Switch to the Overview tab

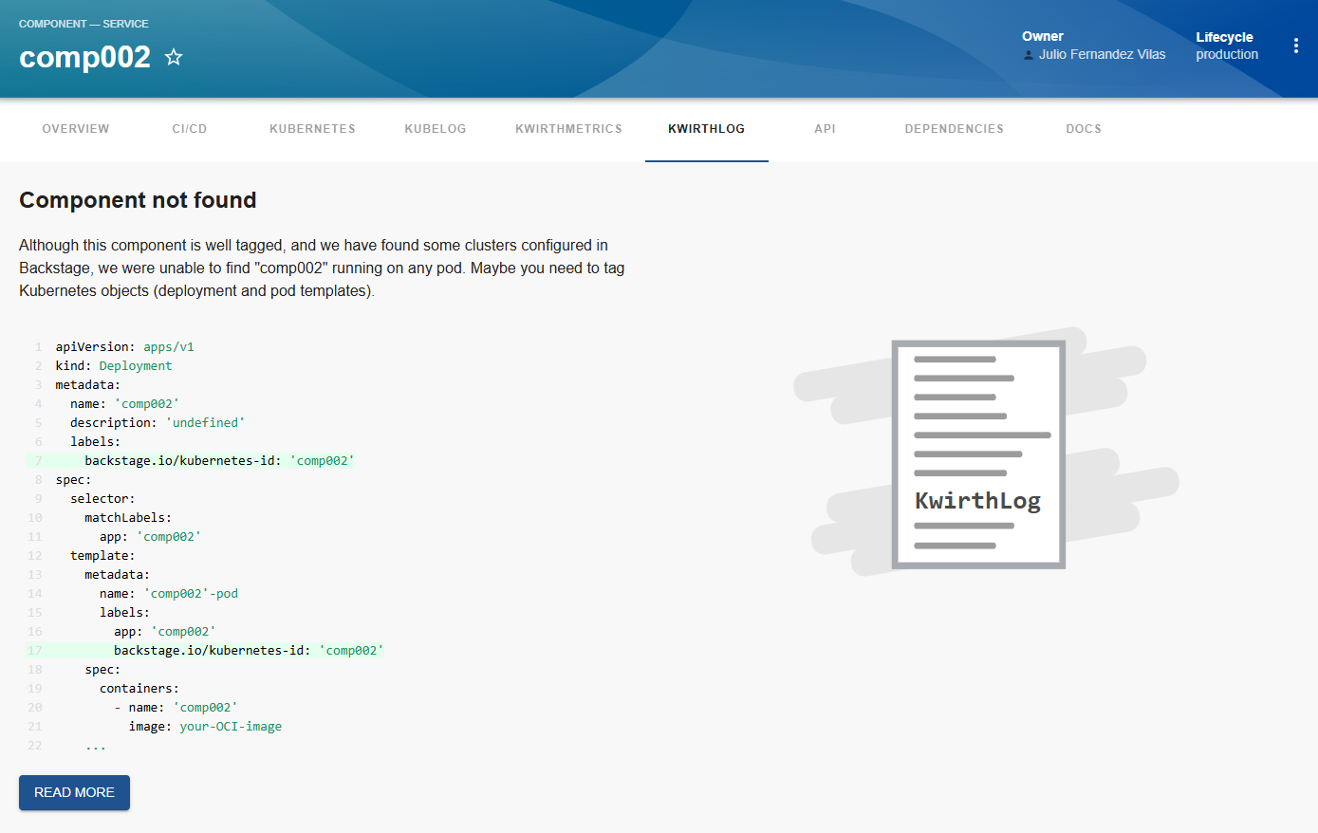(x=76, y=129)
